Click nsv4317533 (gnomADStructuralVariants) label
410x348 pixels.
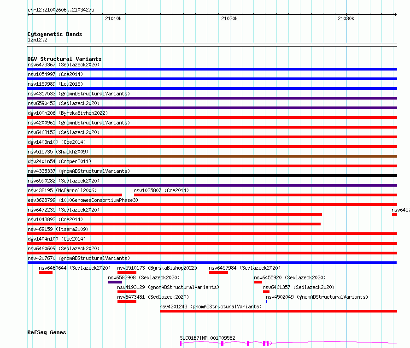coord(79,94)
